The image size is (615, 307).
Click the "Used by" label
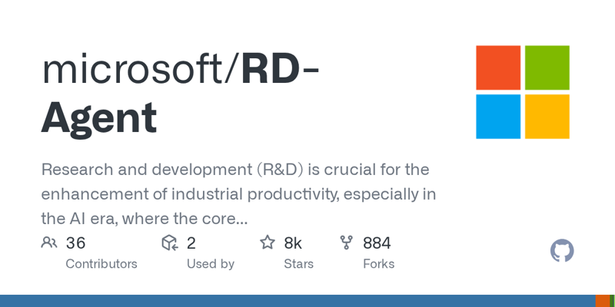(211, 264)
